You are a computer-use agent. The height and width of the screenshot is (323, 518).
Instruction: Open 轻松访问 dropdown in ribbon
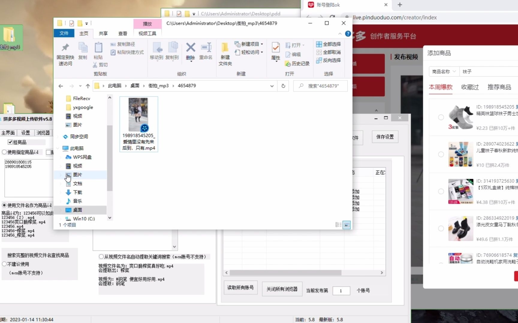[x=249, y=52]
